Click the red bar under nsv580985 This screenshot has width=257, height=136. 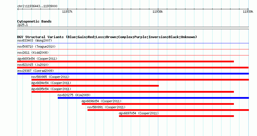click(140, 80)
